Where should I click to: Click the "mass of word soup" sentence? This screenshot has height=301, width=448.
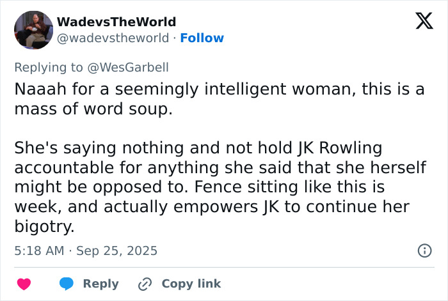point(93,109)
